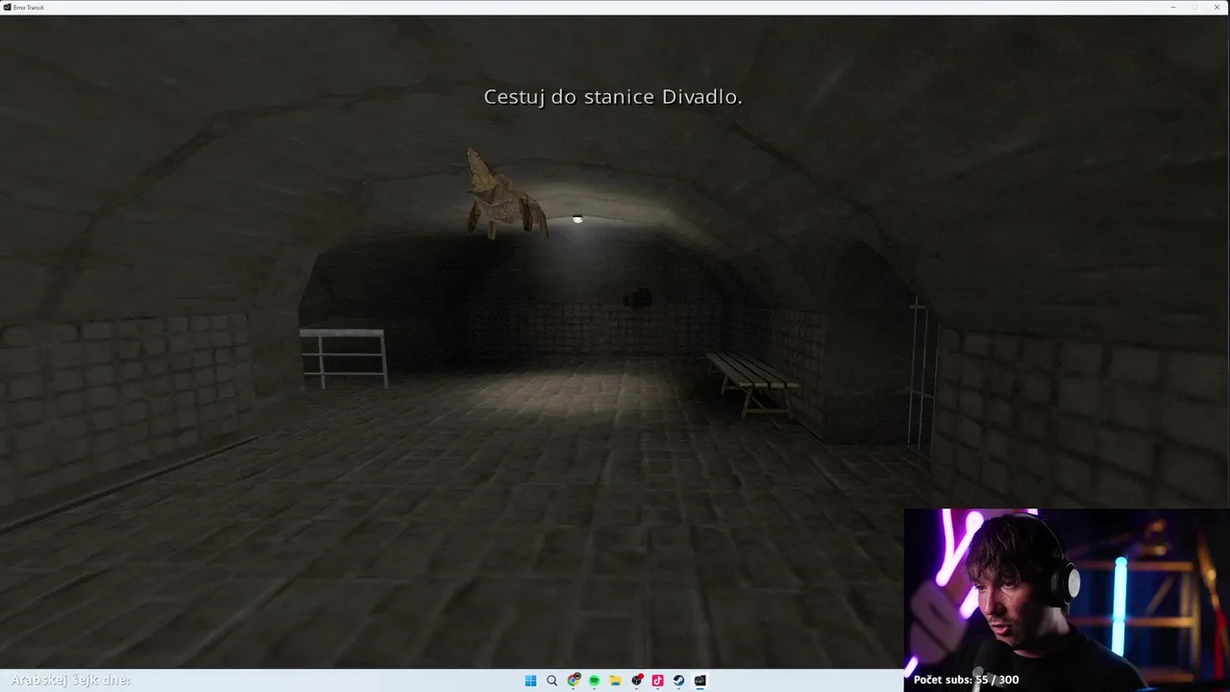Screen dimensions: 1230x692
Task: Select the running Brno Transit game taskbar icon
Action: click(700, 680)
